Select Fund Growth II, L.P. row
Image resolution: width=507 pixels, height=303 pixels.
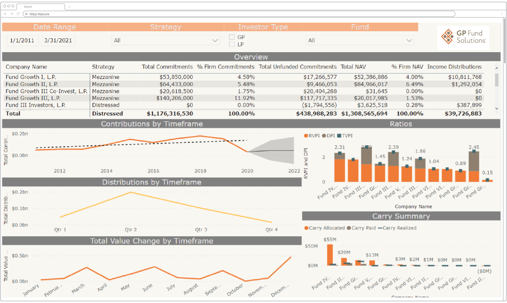243,84
